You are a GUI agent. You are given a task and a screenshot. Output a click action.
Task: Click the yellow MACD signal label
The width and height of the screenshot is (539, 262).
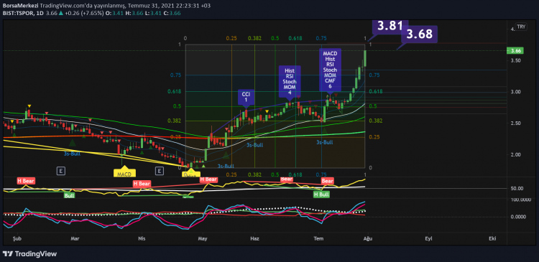pos(124,174)
